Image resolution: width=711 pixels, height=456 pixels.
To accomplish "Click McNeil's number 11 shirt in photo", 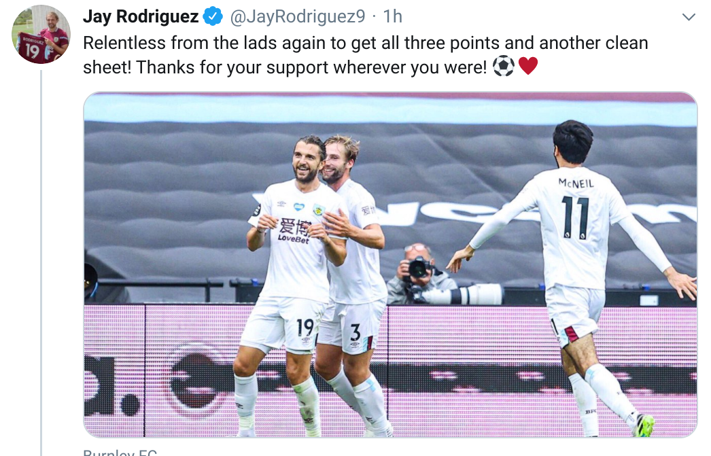I will point(575,217).
